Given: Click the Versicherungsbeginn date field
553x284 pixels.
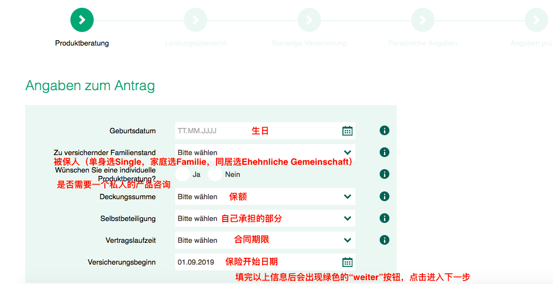Looking at the screenshot, I should tap(199, 262).
